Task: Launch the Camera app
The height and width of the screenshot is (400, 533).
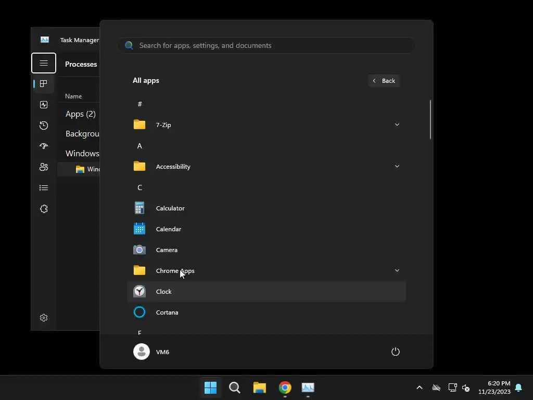Action: (x=266, y=250)
